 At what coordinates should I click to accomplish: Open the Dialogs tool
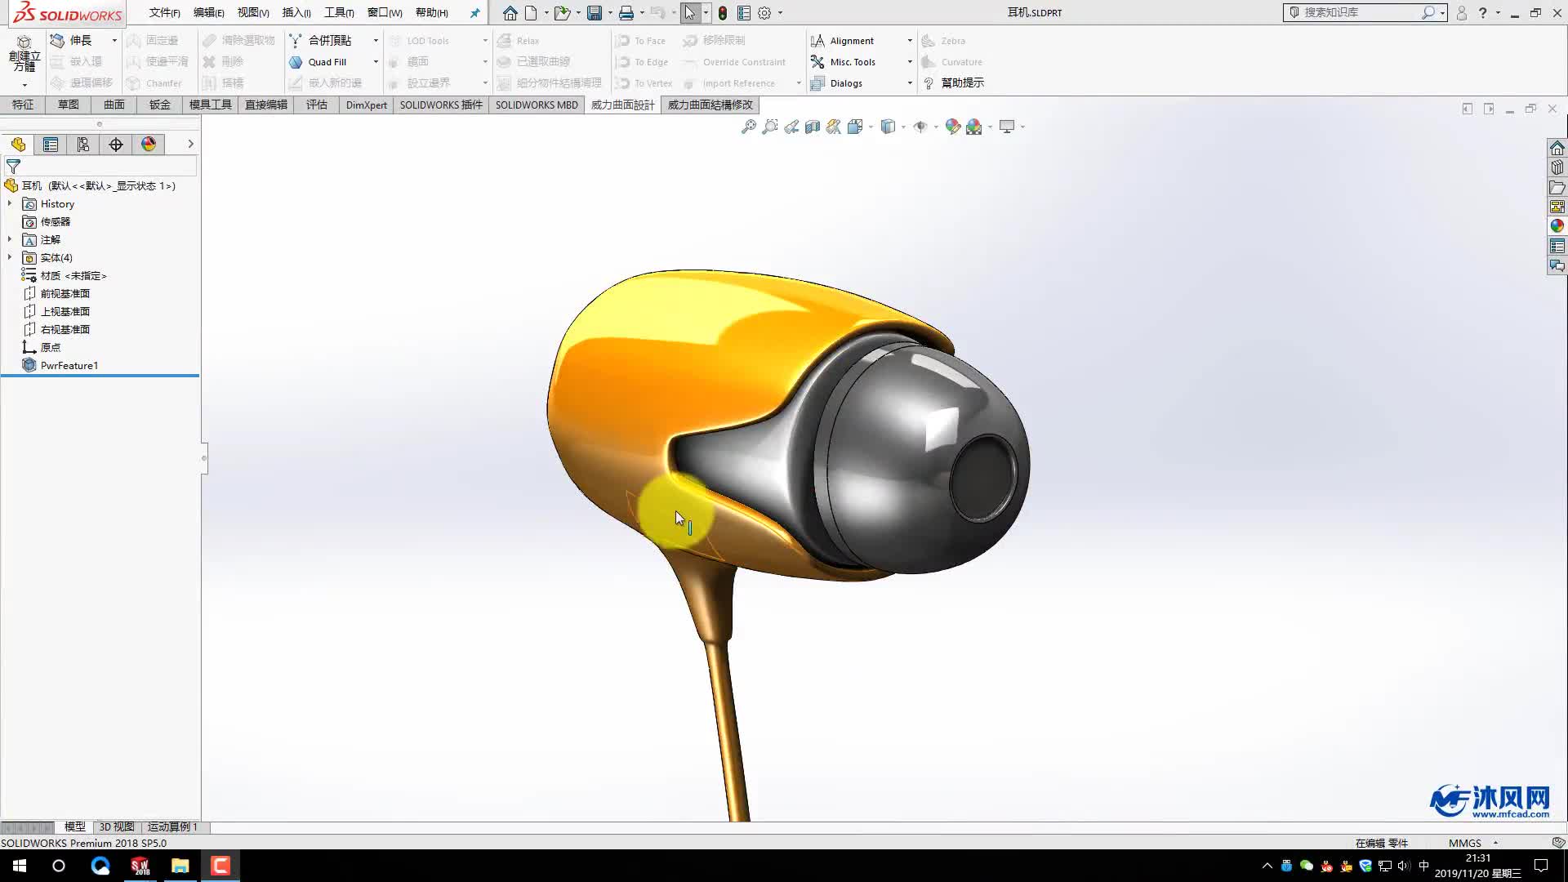[x=836, y=83]
